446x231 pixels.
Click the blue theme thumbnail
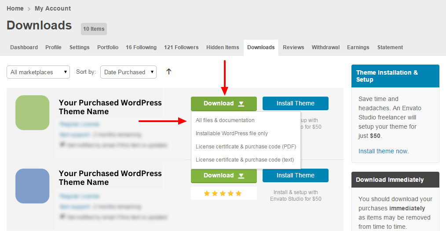point(33,186)
